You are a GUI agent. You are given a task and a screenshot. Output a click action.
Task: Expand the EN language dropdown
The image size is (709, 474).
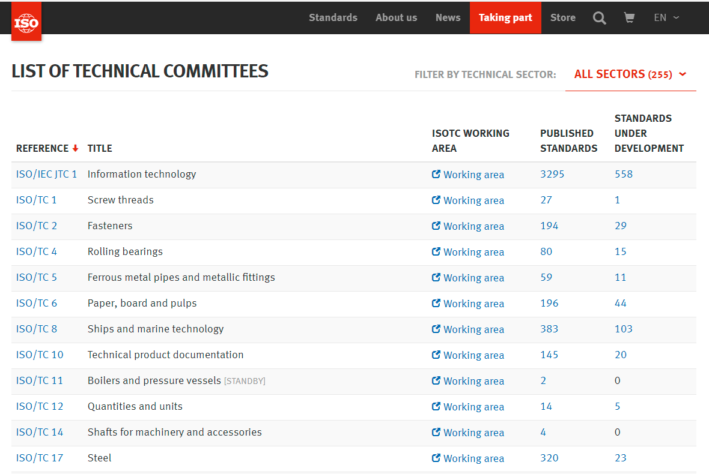click(666, 18)
